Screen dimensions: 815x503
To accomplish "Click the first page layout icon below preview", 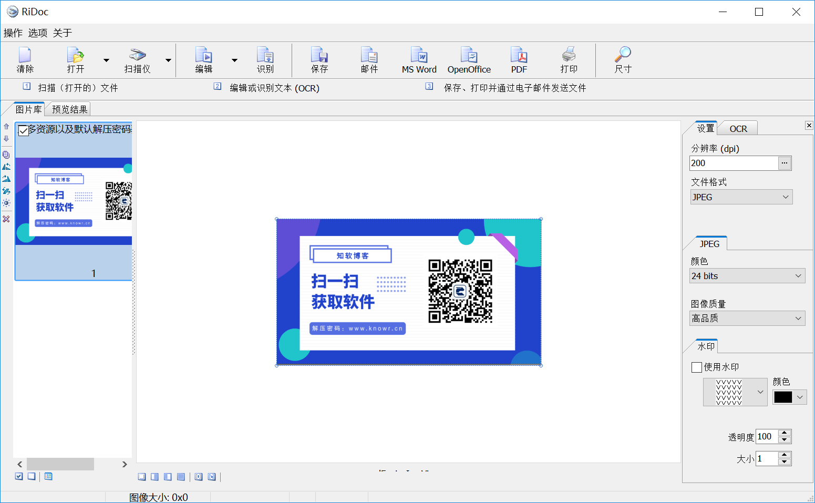I will [x=142, y=477].
